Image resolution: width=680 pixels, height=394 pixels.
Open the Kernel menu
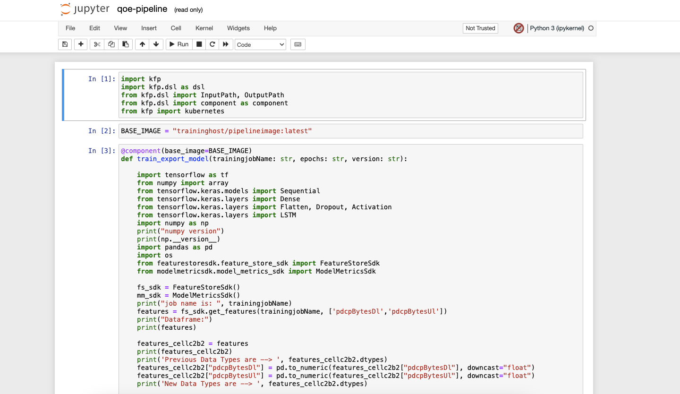click(x=204, y=28)
